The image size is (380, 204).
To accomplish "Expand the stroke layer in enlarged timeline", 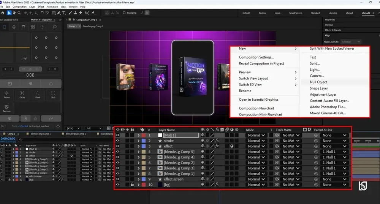I will (138, 141).
